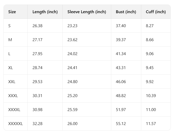This screenshot has width=175, height=134.
Task: Select the Sleeve Length (inch) header
Action: [87, 12]
